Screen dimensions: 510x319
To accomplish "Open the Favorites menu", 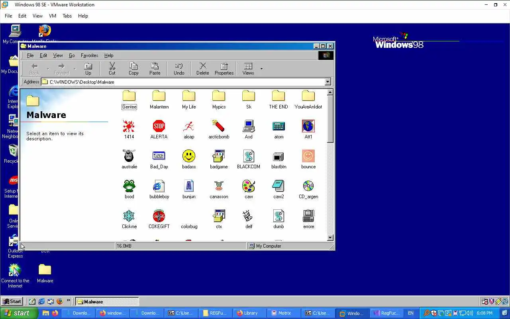I will tap(89, 55).
